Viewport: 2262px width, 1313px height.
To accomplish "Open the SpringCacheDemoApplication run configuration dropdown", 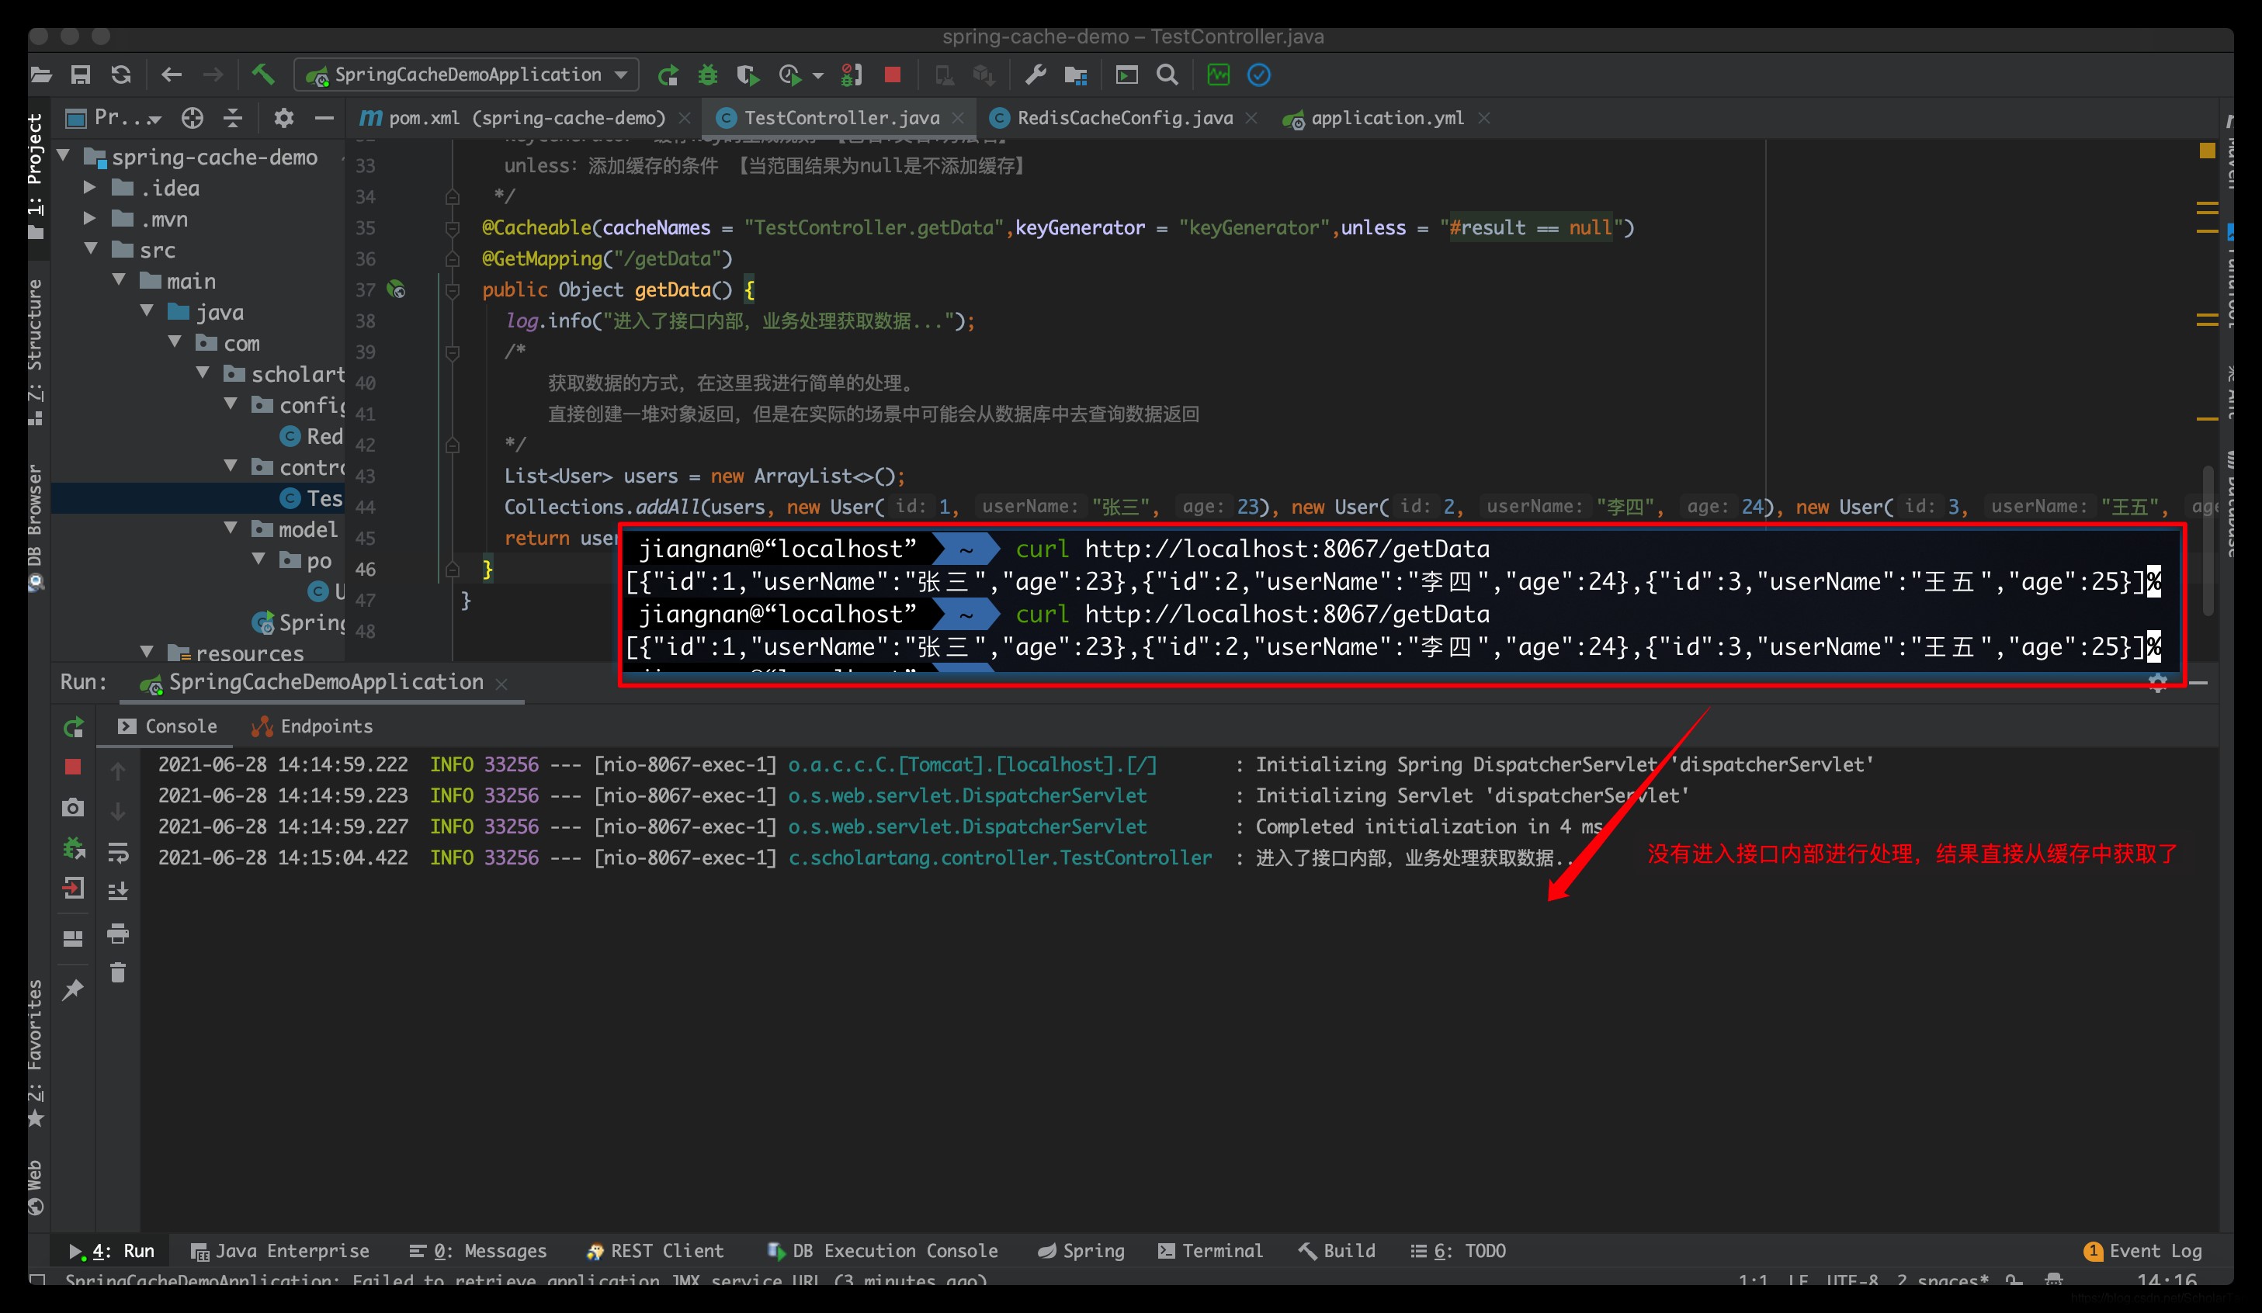I will tap(467, 75).
